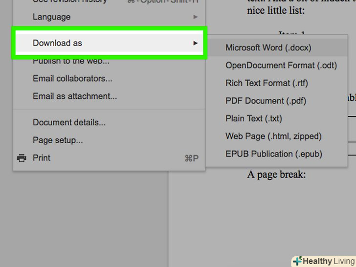Click the printer icon beside Print
Screen dimensions: 356x267
22,158
